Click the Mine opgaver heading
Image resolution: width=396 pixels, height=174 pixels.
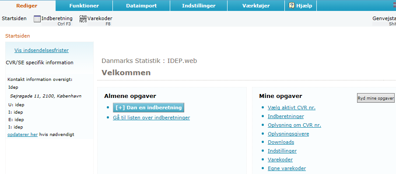coord(280,96)
